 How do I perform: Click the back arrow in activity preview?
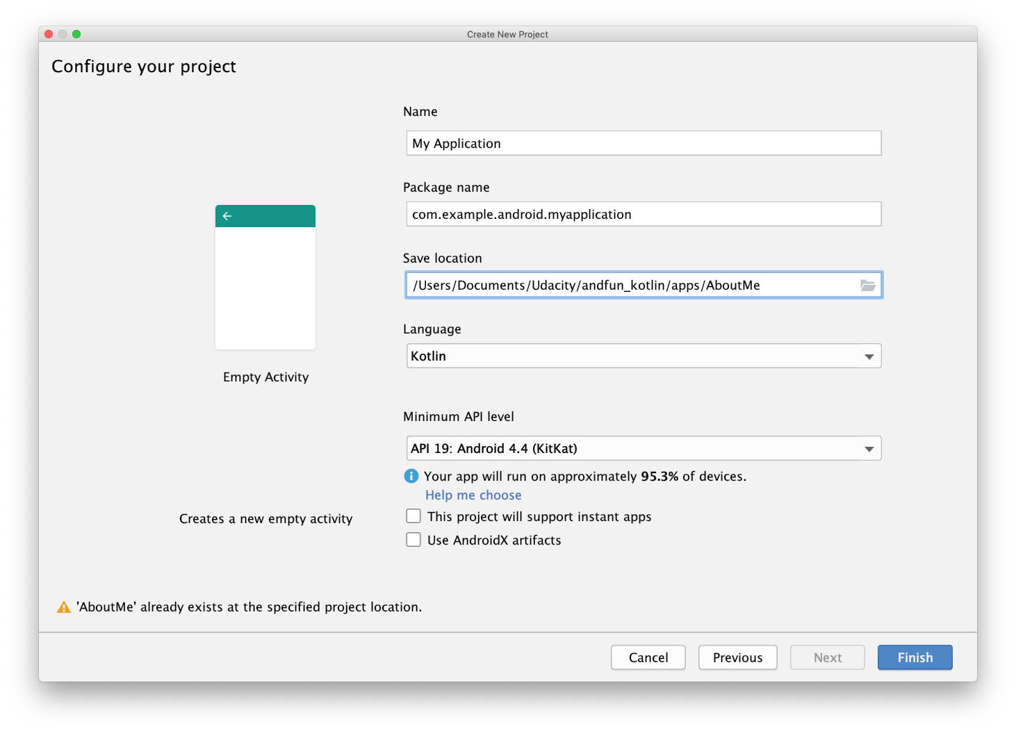[227, 216]
